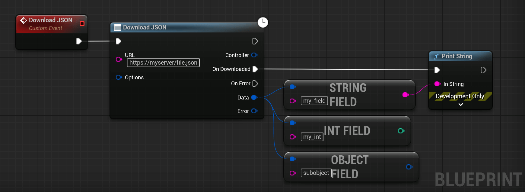Select the Download JSON node title bar
Screen dimensions: 525x192
[187, 27]
